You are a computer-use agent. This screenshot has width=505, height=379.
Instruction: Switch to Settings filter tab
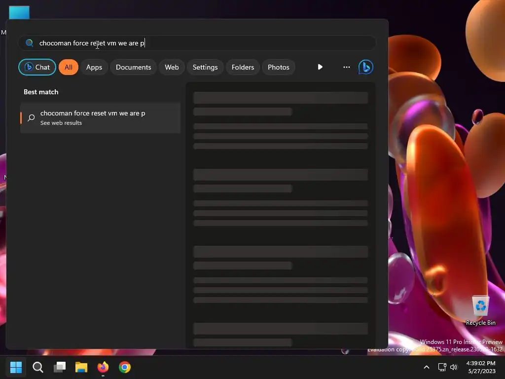(205, 67)
